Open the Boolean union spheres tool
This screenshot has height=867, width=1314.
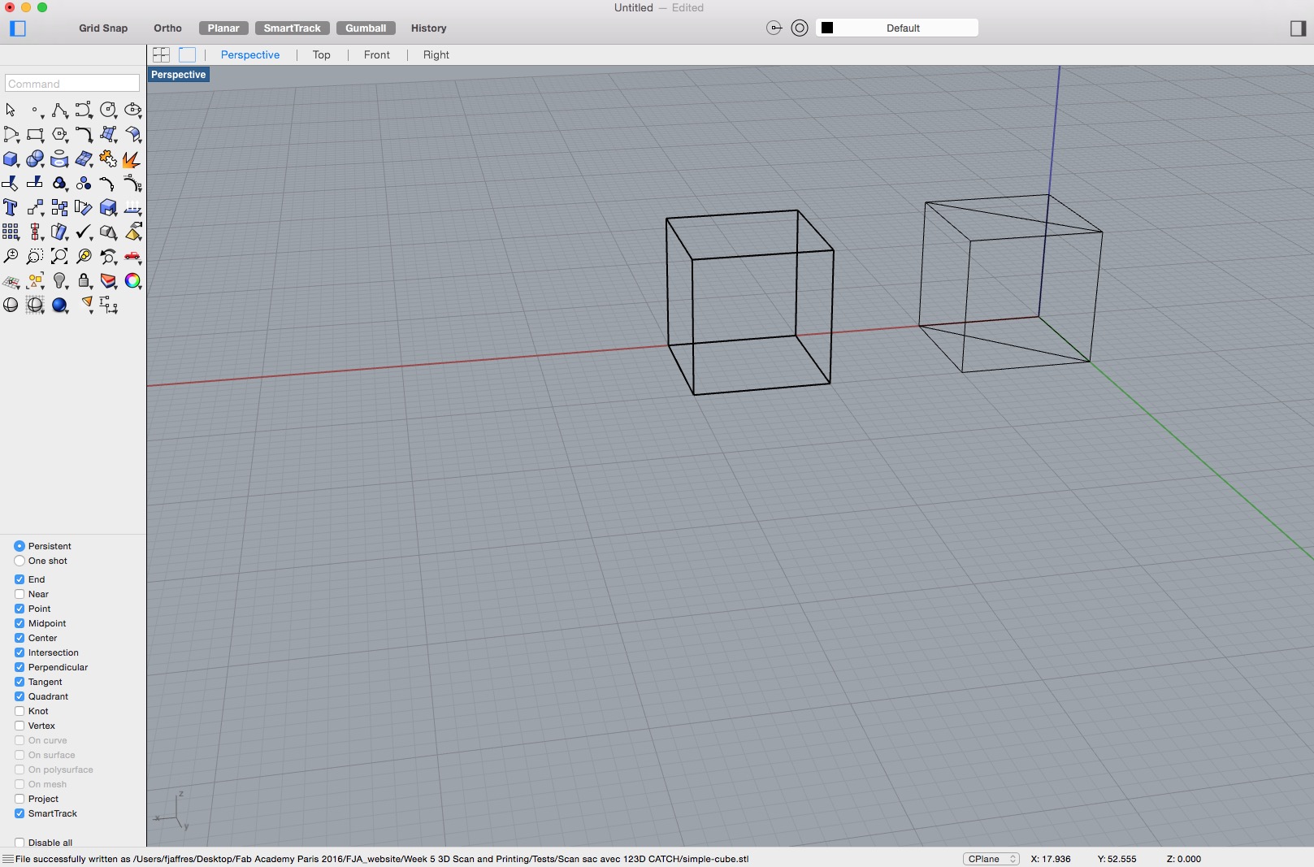pyautogui.click(x=35, y=159)
